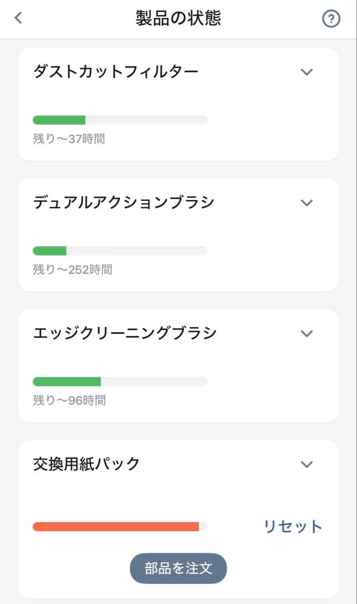Expand the ダストカットフィルター section
Image resolution: width=357 pixels, height=604 pixels.
(306, 72)
